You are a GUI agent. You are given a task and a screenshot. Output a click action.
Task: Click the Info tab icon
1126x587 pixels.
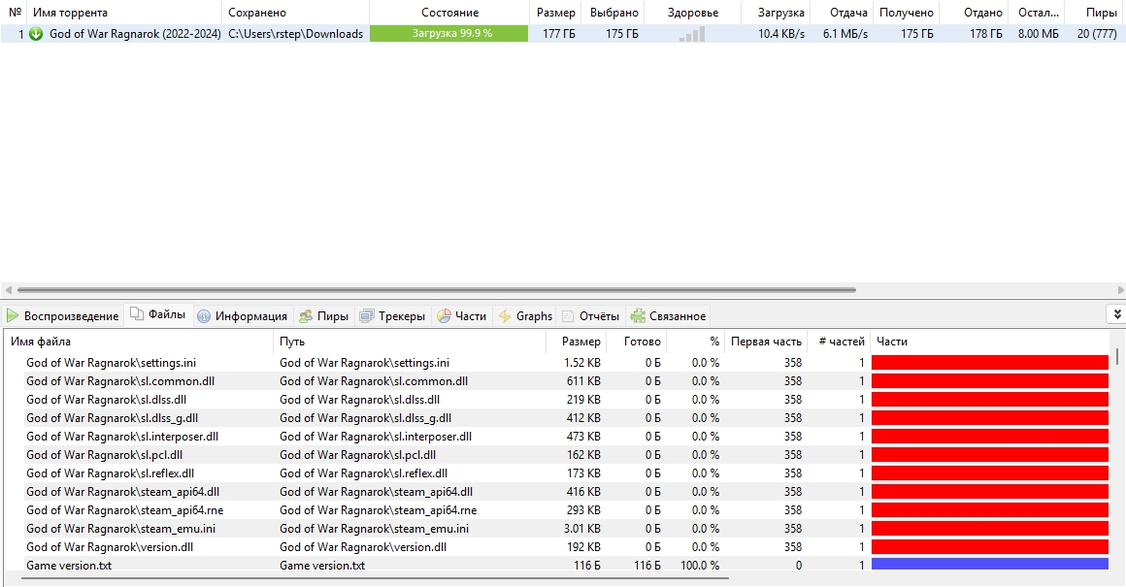pos(204,316)
